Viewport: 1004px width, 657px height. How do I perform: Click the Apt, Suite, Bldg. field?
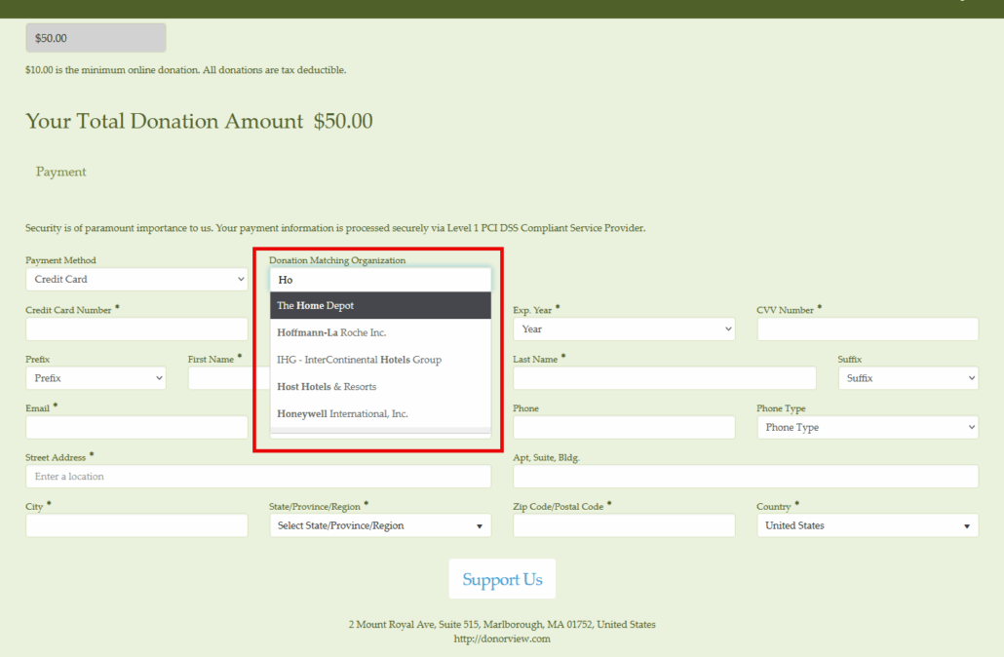point(746,477)
